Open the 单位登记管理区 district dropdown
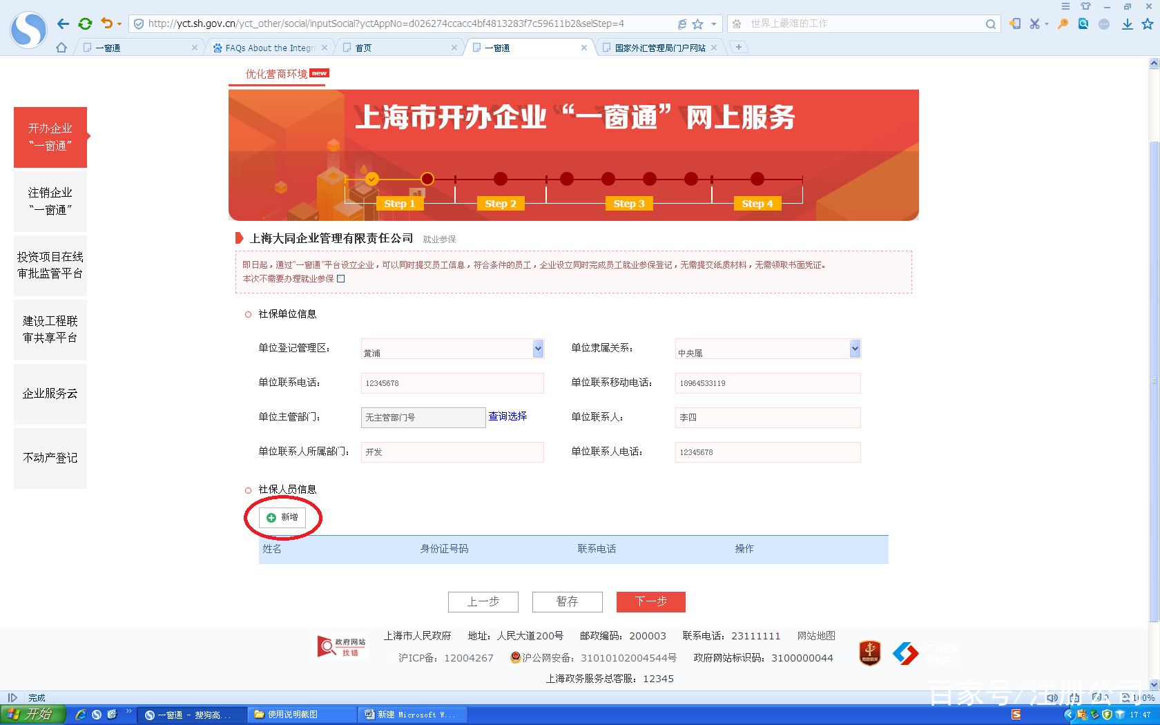 coord(537,349)
